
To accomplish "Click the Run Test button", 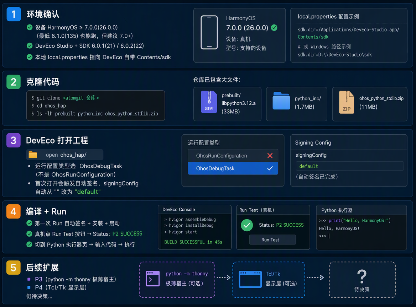I will tap(272, 239).
